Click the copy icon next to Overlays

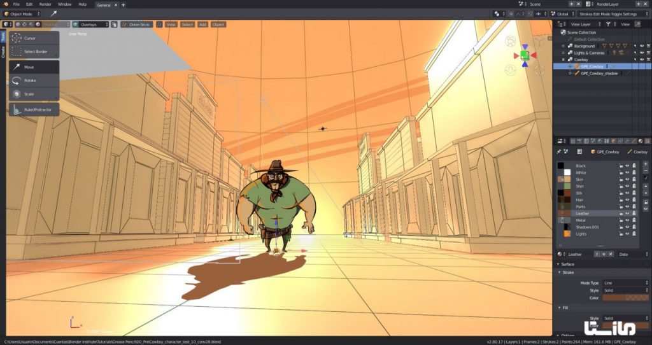tap(115, 25)
